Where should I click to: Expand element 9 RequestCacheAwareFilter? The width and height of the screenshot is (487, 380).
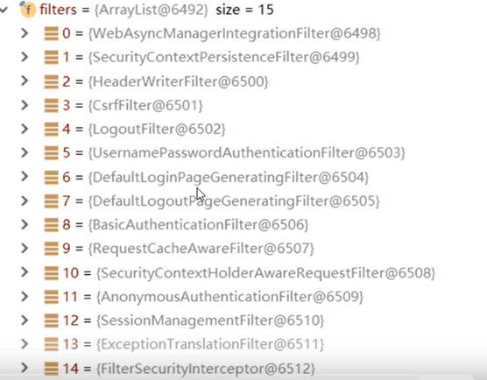(25, 249)
